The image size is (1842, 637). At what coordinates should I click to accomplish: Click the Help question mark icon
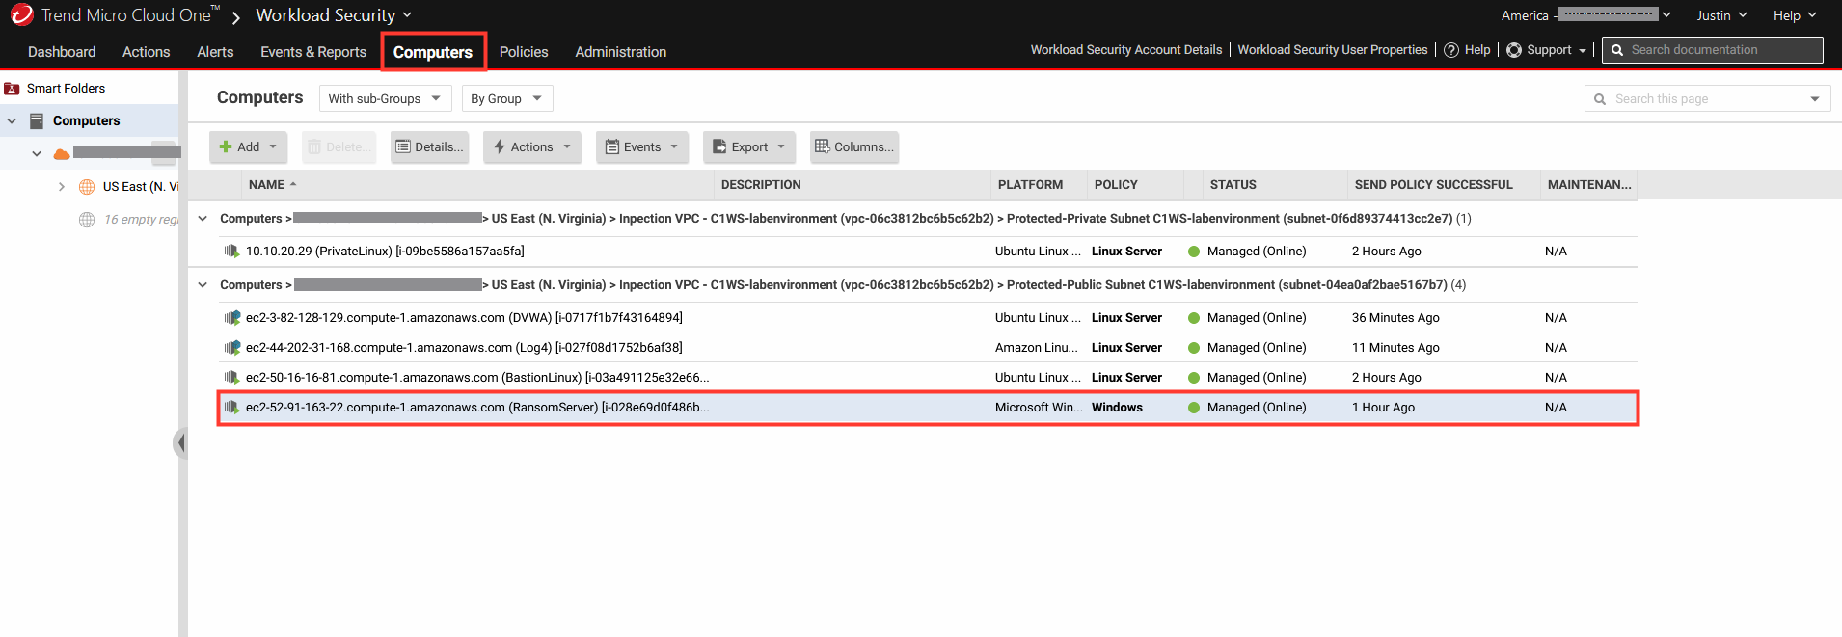coord(1450,50)
